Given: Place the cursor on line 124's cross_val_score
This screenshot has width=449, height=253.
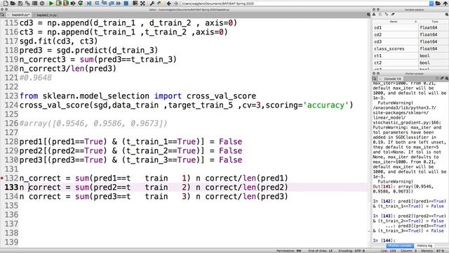Looking at the screenshot, I should 54,105.
